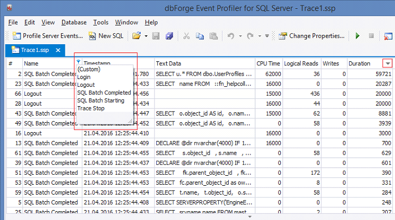Click the fk.parent_object_id text cell in row 51
This screenshot has height=220, width=395.
coord(204,172)
